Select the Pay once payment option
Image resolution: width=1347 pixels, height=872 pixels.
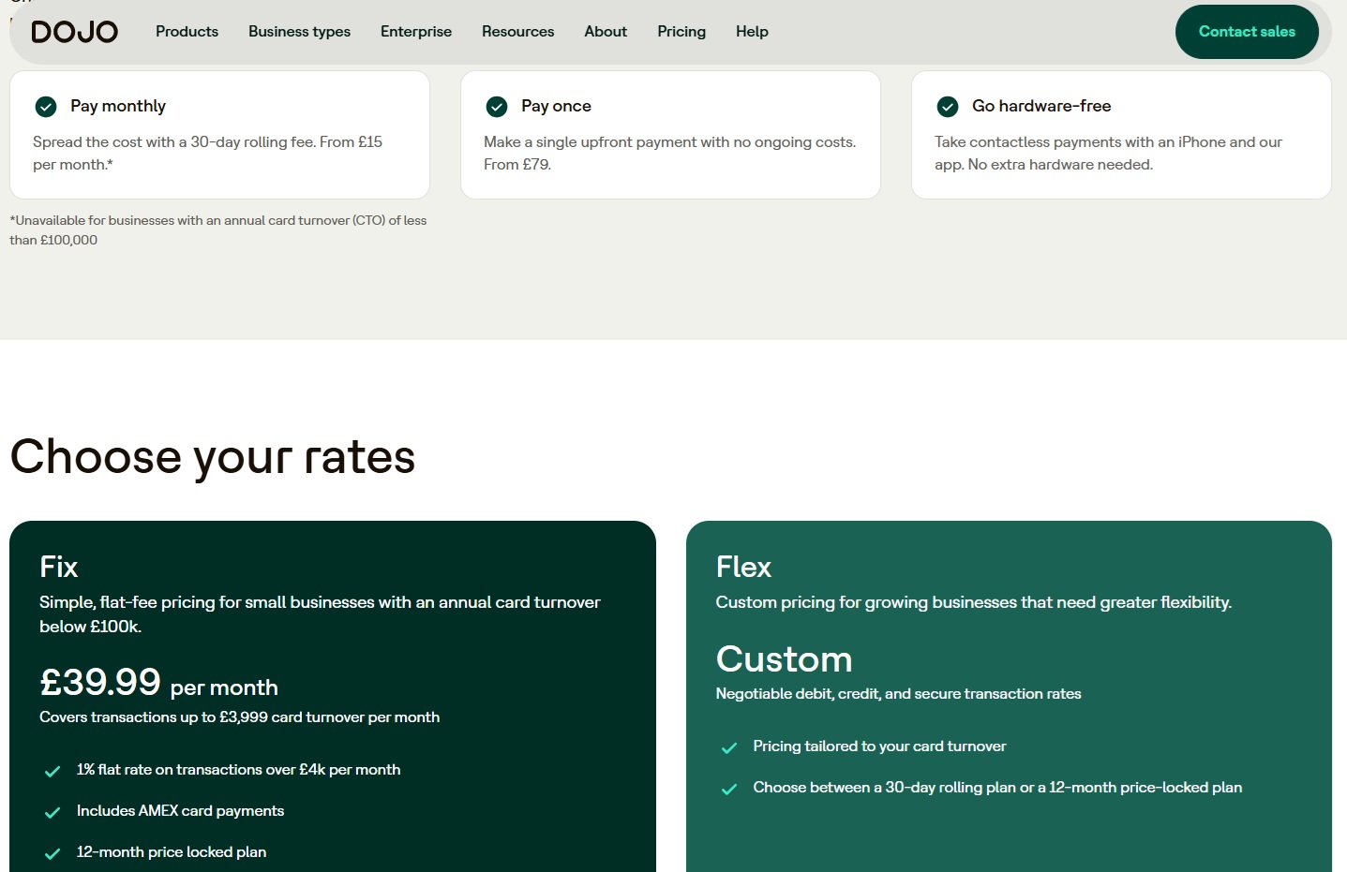pos(670,135)
